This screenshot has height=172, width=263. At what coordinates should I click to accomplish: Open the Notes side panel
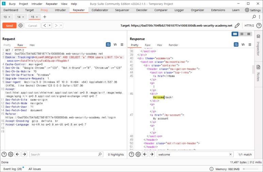click(x=258, y=73)
